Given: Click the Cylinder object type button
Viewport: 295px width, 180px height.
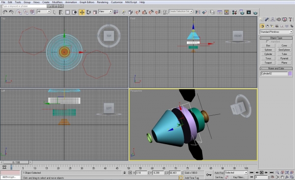Looking at the screenshot, I should (268, 54).
